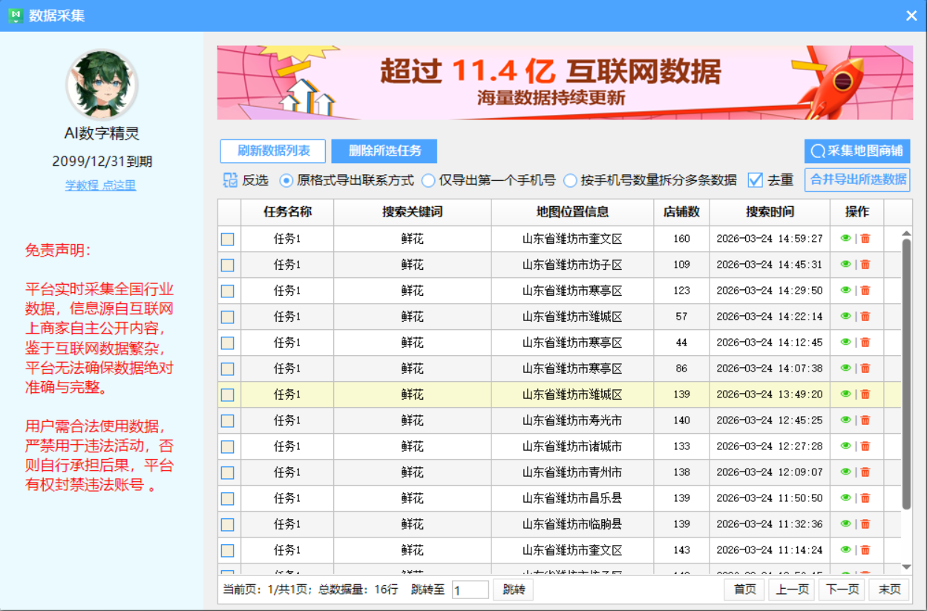Select the 仅导出第一个手机号 radio option

428,179
